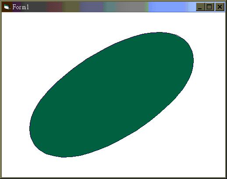Viewport: 227px width, 179px height.
Task: Click the bottom border of the Form1 window
Action: [113, 178]
